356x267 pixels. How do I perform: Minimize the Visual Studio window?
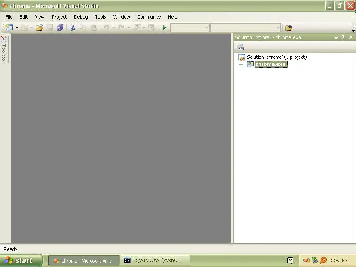pos(330,6)
